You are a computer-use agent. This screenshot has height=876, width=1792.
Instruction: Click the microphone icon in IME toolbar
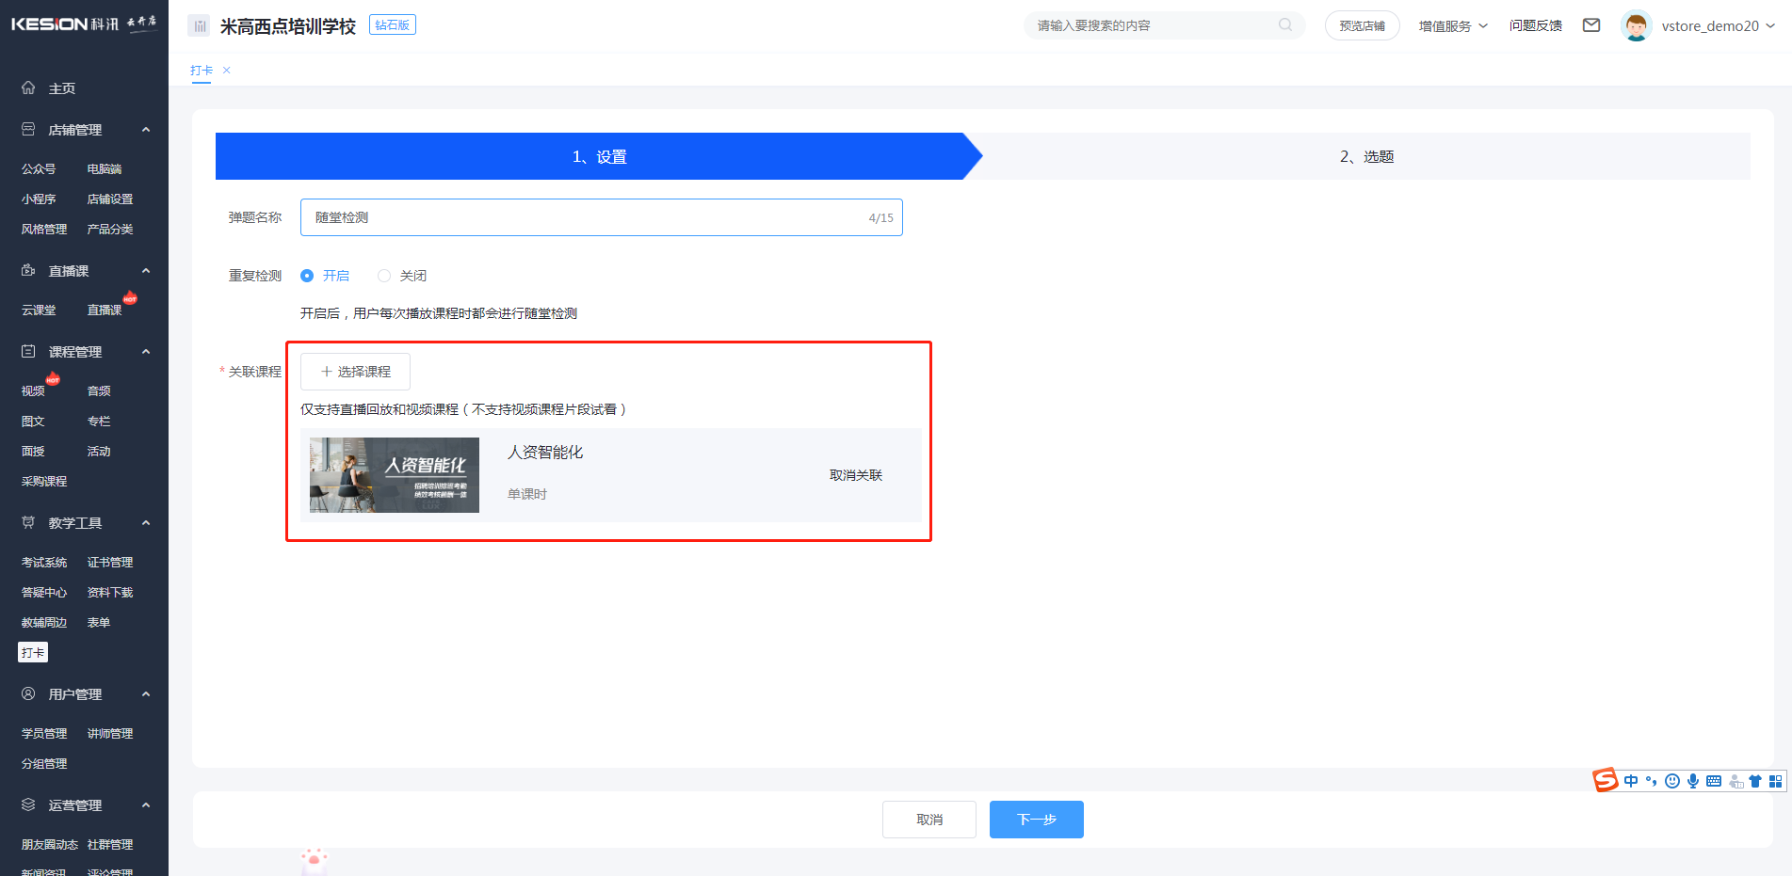click(x=1692, y=781)
